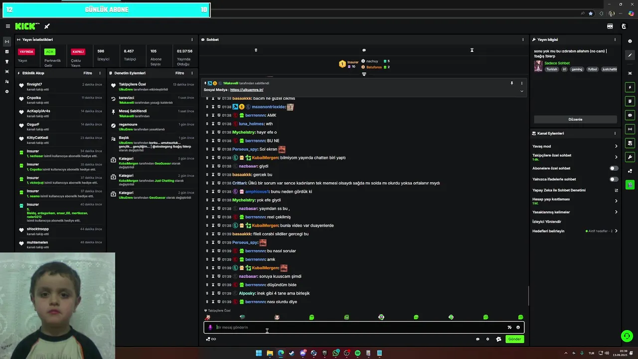Click the pencil edit icon in right sidebar
Image resolution: width=638 pixels, height=359 pixels.
(630, 55)
